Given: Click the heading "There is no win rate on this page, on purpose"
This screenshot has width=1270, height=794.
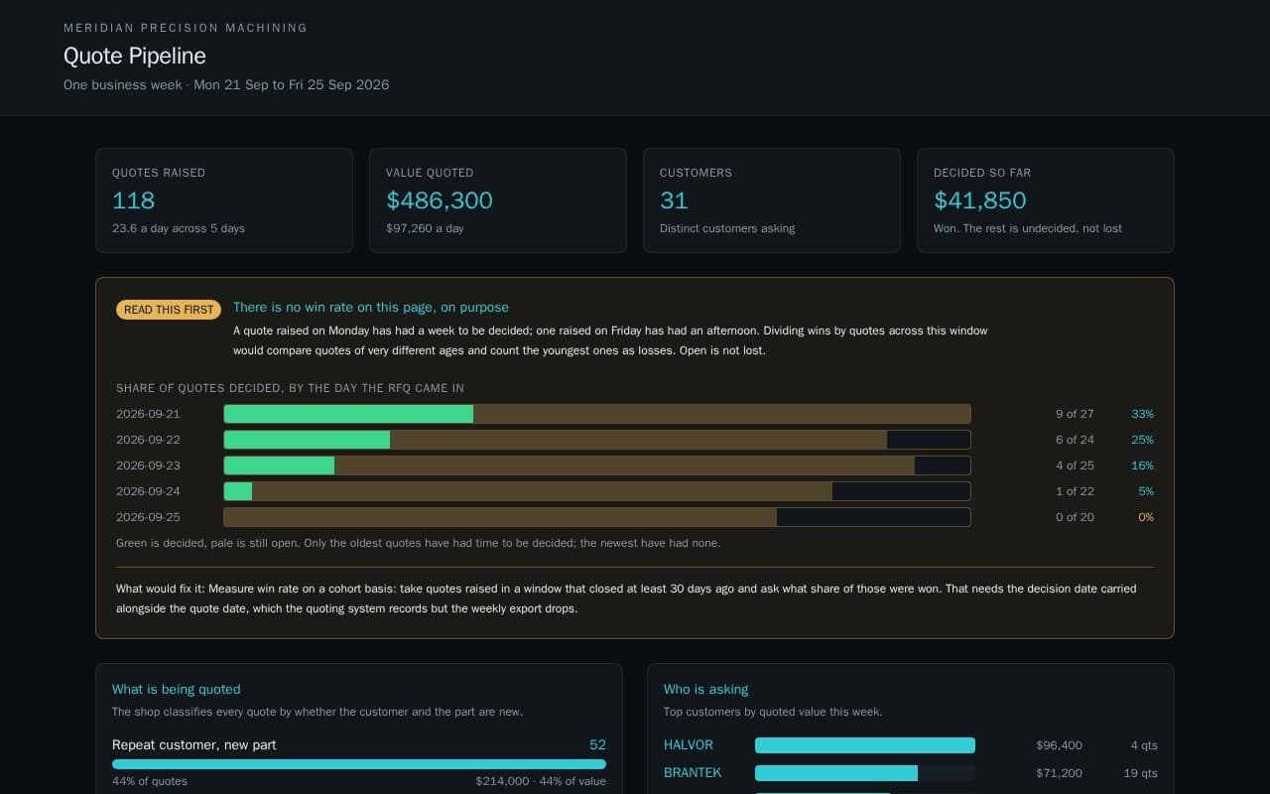Looking at the screenshot, I should pos(371,308).
